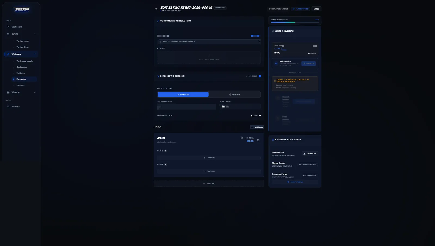Click the back arrow beside Edit Estimate
The height and width of the screenshot is (246, 435).
tap(156, 9)
